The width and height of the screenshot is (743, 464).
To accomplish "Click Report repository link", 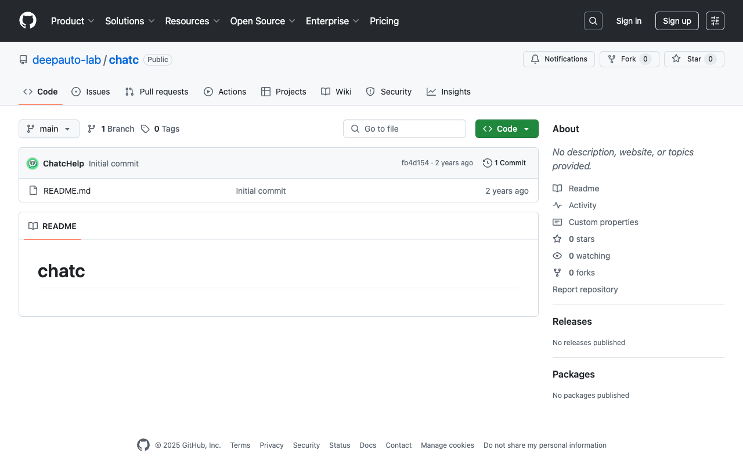I will [585, 289].
